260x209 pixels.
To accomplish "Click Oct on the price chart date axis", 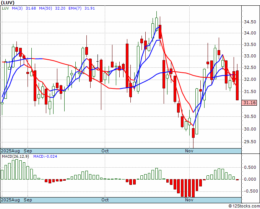I will click(x=105, y=151).
